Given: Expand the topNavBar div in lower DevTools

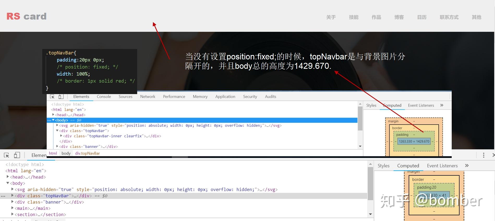Looking at the screenshot, I should (13, 195).
